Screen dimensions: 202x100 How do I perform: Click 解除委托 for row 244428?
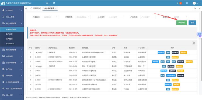175,57
